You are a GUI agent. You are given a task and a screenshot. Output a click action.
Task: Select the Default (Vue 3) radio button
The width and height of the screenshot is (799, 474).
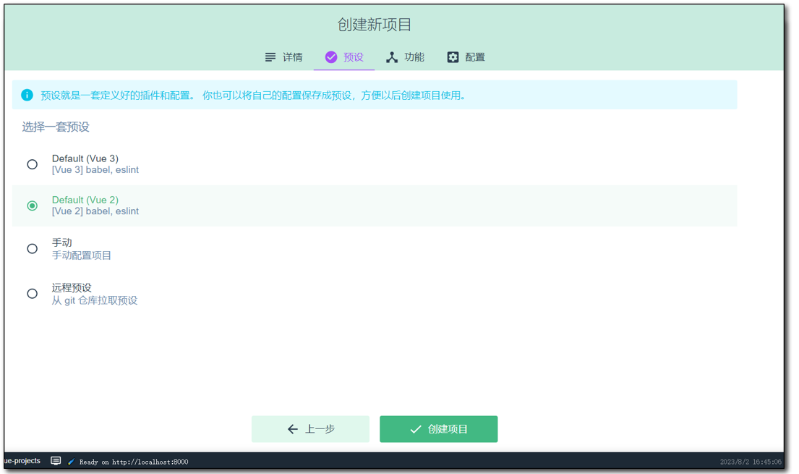[33, 164]
